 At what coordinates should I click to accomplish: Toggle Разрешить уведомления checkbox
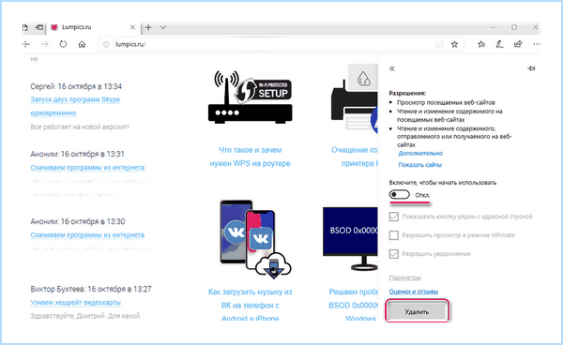pyautogui.click(x=394, y=254)
